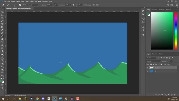Select the Rectangle shape tool

click(2, 66)
